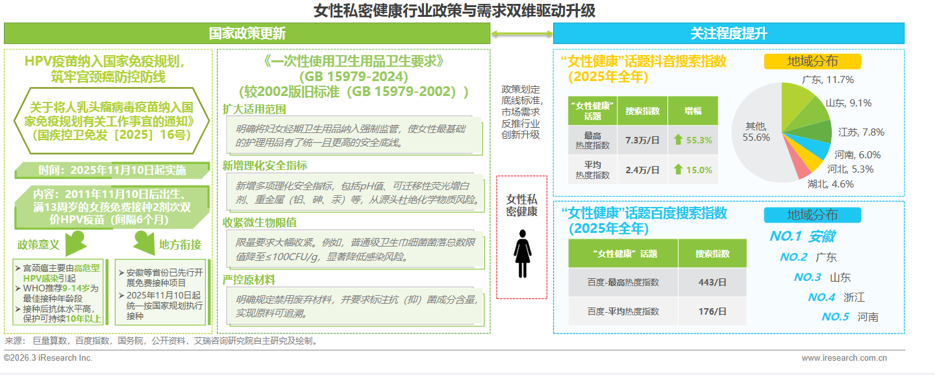The image size is (935, 375).
Task: Click the up arrow beside 15.0%
Action: point(678,169)
